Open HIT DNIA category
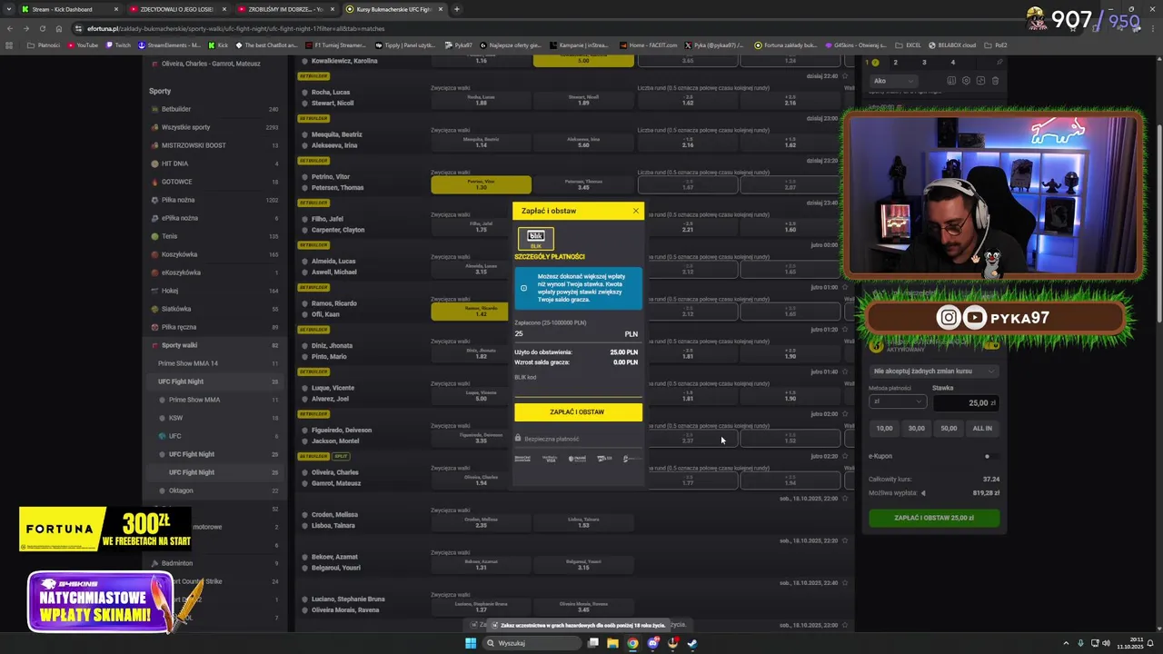The width and height of the screenshot is (1163, 654). [214, 163]
